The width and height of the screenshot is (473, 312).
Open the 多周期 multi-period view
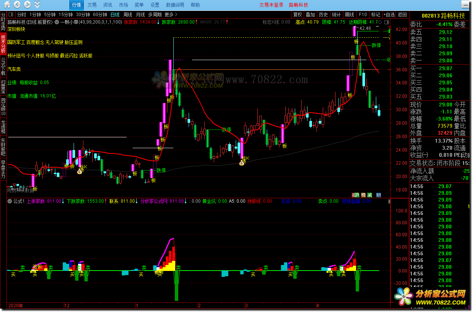point(155,15)
